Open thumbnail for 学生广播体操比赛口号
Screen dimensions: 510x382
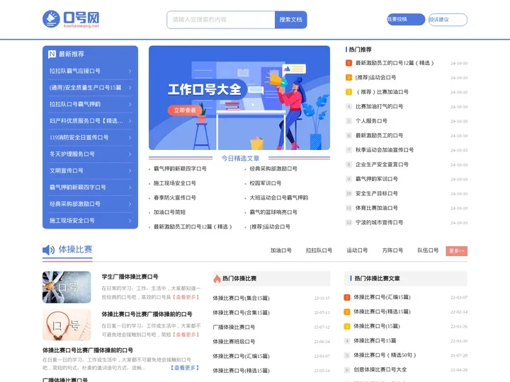(x=67, y=287)
